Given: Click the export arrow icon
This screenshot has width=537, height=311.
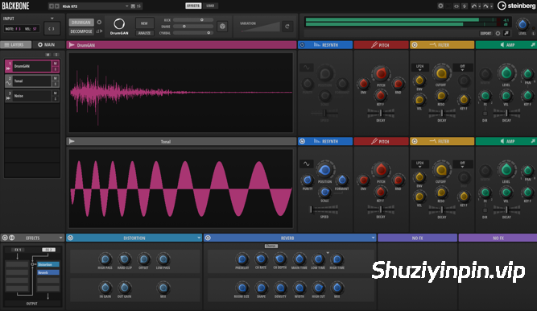Looking at the screenshot, I should tap(506, 33).
